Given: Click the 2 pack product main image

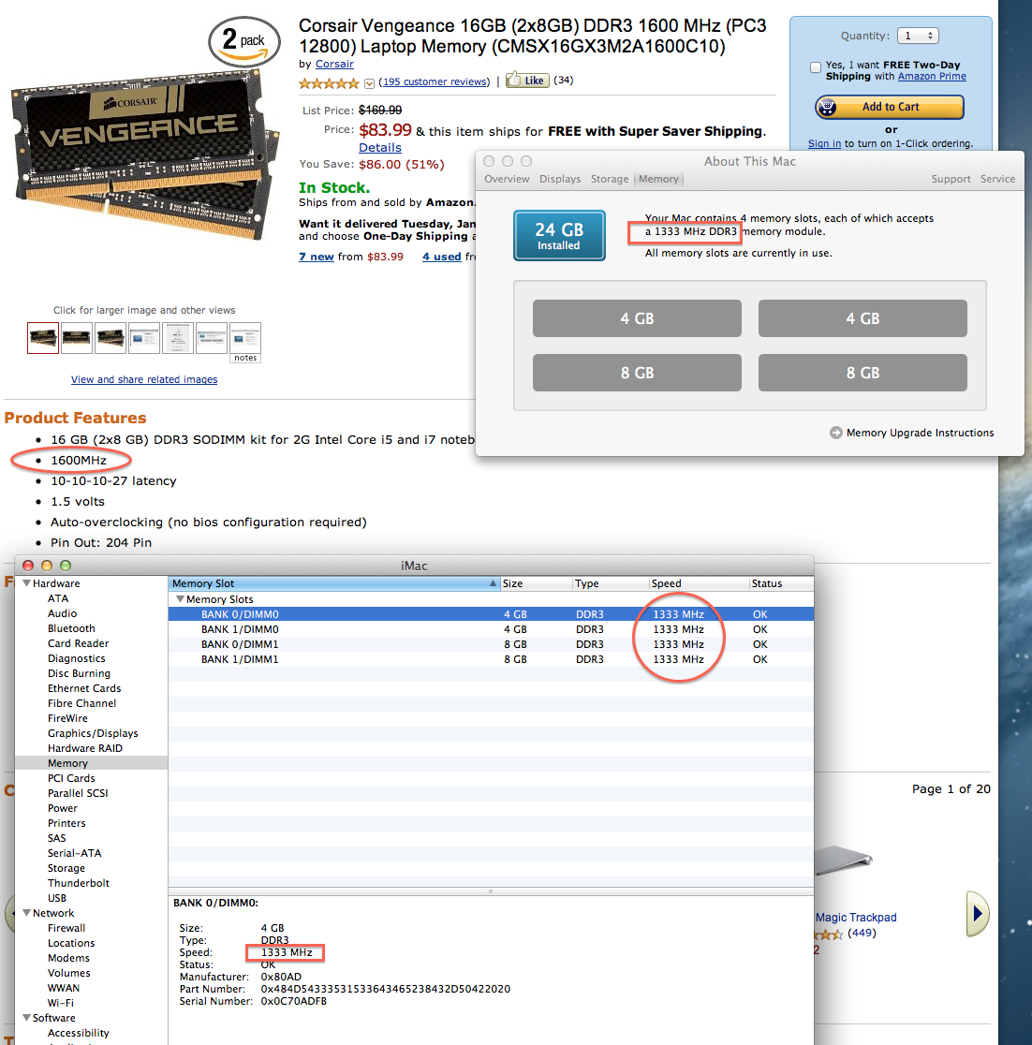Looking at the screenshot, I should (x=144, y=130).
